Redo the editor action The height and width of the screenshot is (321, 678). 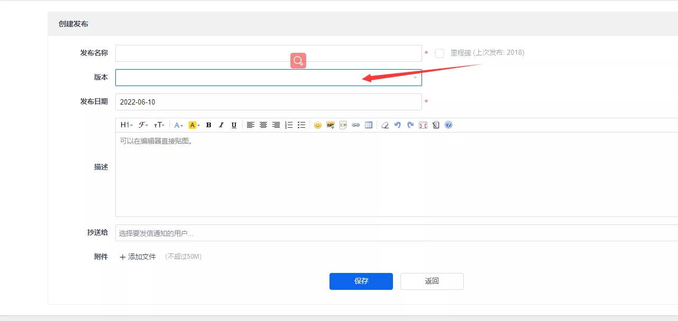click(410, 125)
